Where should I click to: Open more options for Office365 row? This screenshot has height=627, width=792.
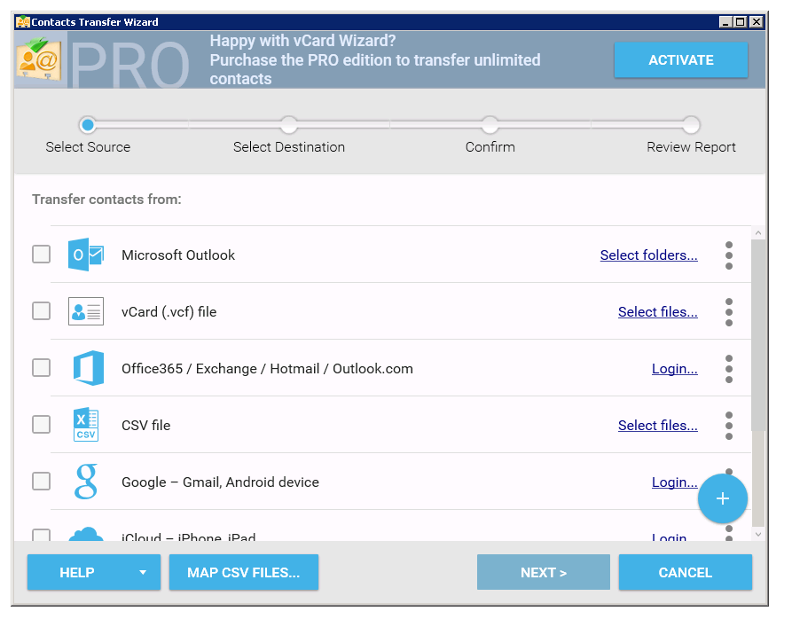(x=729, y=368)
